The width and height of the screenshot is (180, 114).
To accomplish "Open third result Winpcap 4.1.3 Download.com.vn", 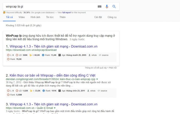I will click(x=53, y=104).
